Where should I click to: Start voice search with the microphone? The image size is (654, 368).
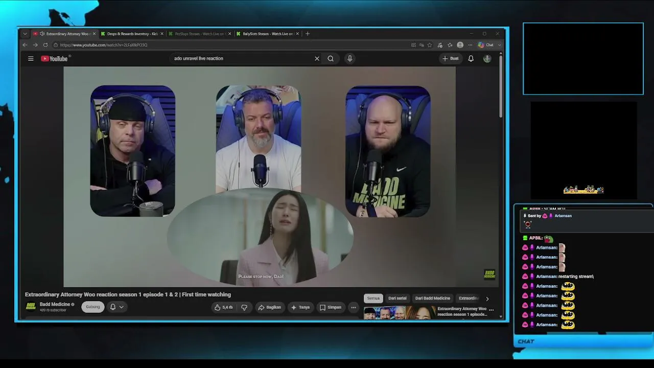(x=350, y=58)
